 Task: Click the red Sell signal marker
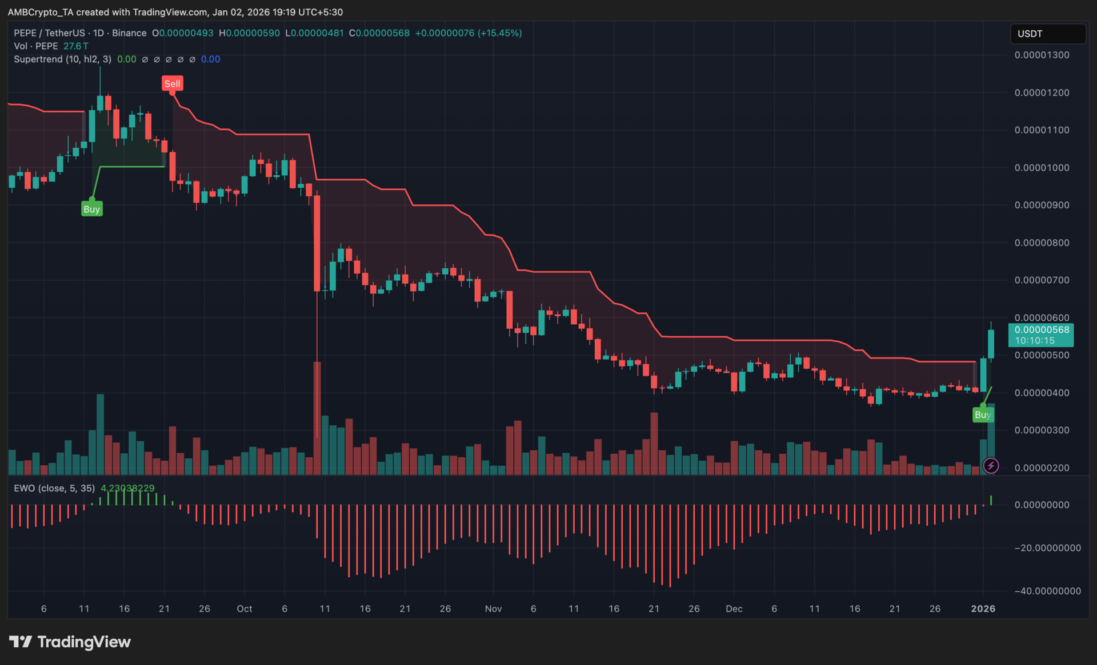tap(172, 84)
